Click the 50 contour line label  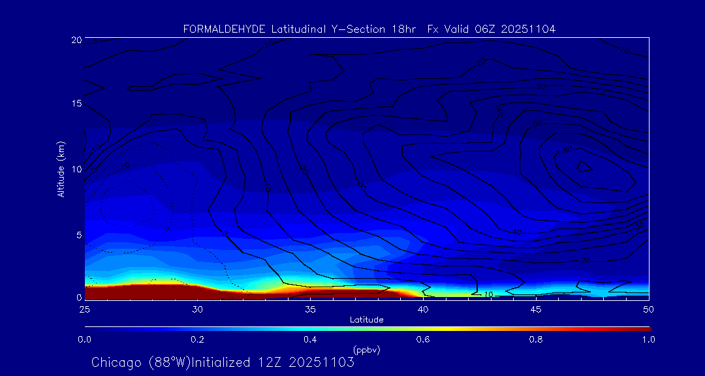(x=538, y=123)
